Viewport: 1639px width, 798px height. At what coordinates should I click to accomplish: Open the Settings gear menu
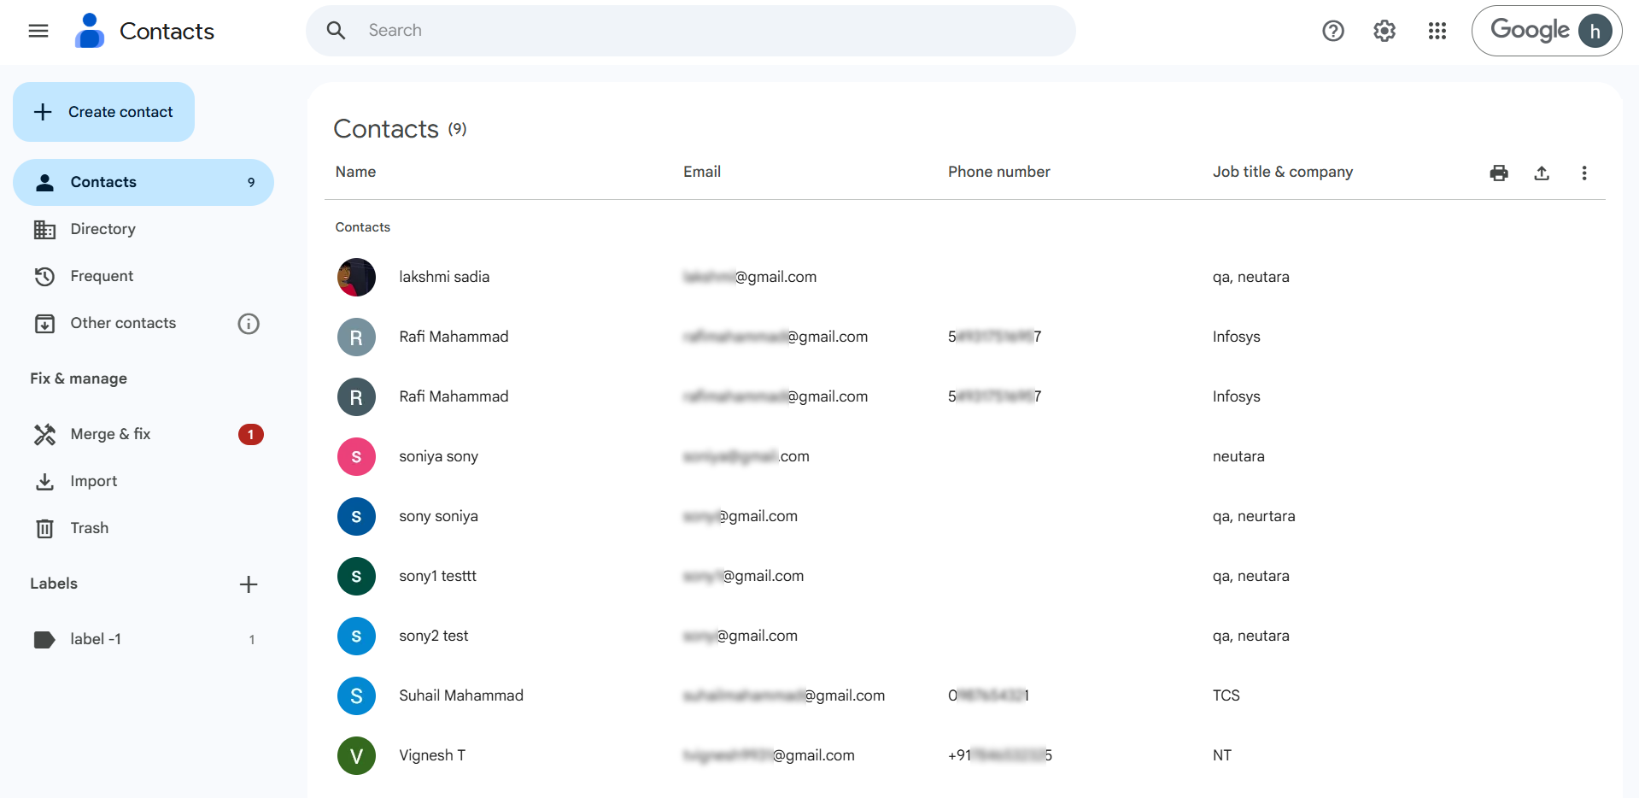(x=1384, y=31)
